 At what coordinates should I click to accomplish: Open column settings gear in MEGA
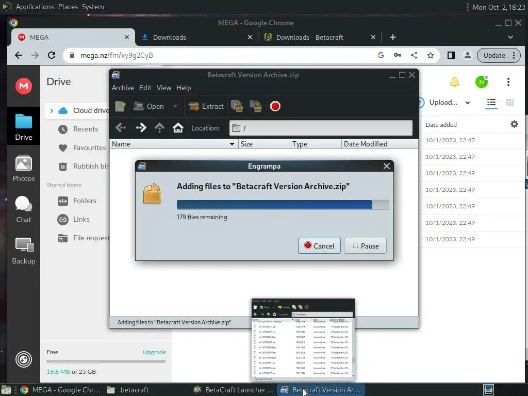tap(514, 124)
